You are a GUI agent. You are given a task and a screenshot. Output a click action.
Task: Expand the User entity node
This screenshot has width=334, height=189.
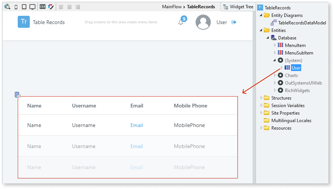click(282, 68)
